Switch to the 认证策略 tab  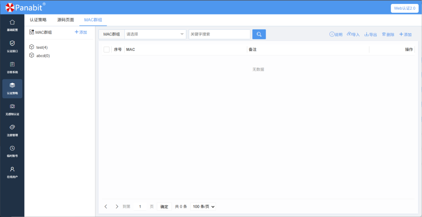38,20
